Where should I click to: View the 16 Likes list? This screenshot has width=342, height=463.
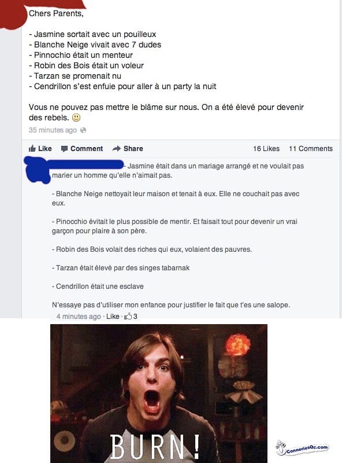click(266, 149)
